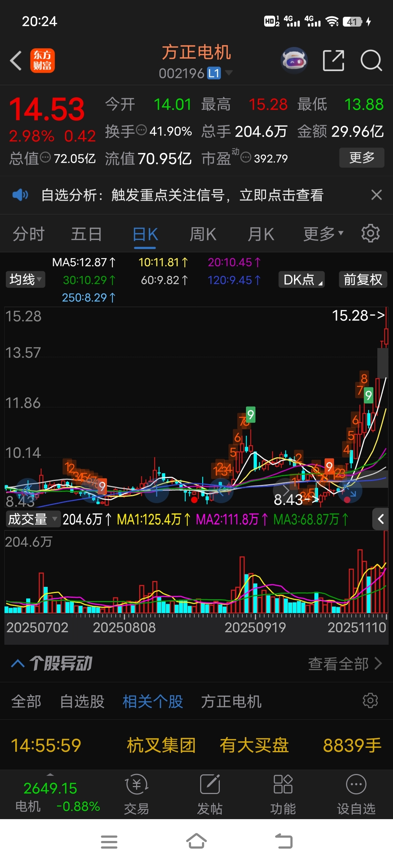Tap the green 9 marker near 11.86
The image size is (393, 865).
point(369,395)
